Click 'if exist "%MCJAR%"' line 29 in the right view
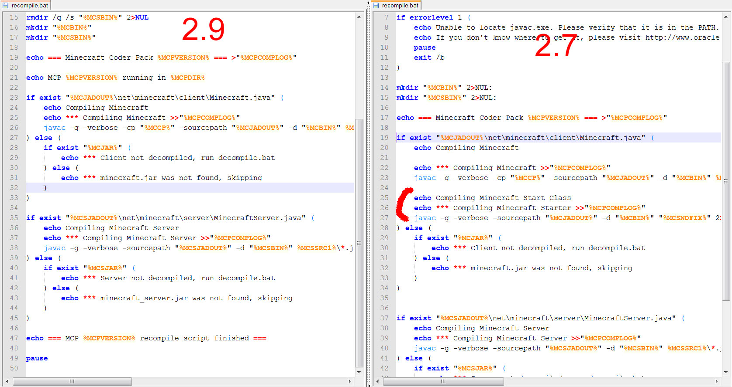 pos(458,238)
